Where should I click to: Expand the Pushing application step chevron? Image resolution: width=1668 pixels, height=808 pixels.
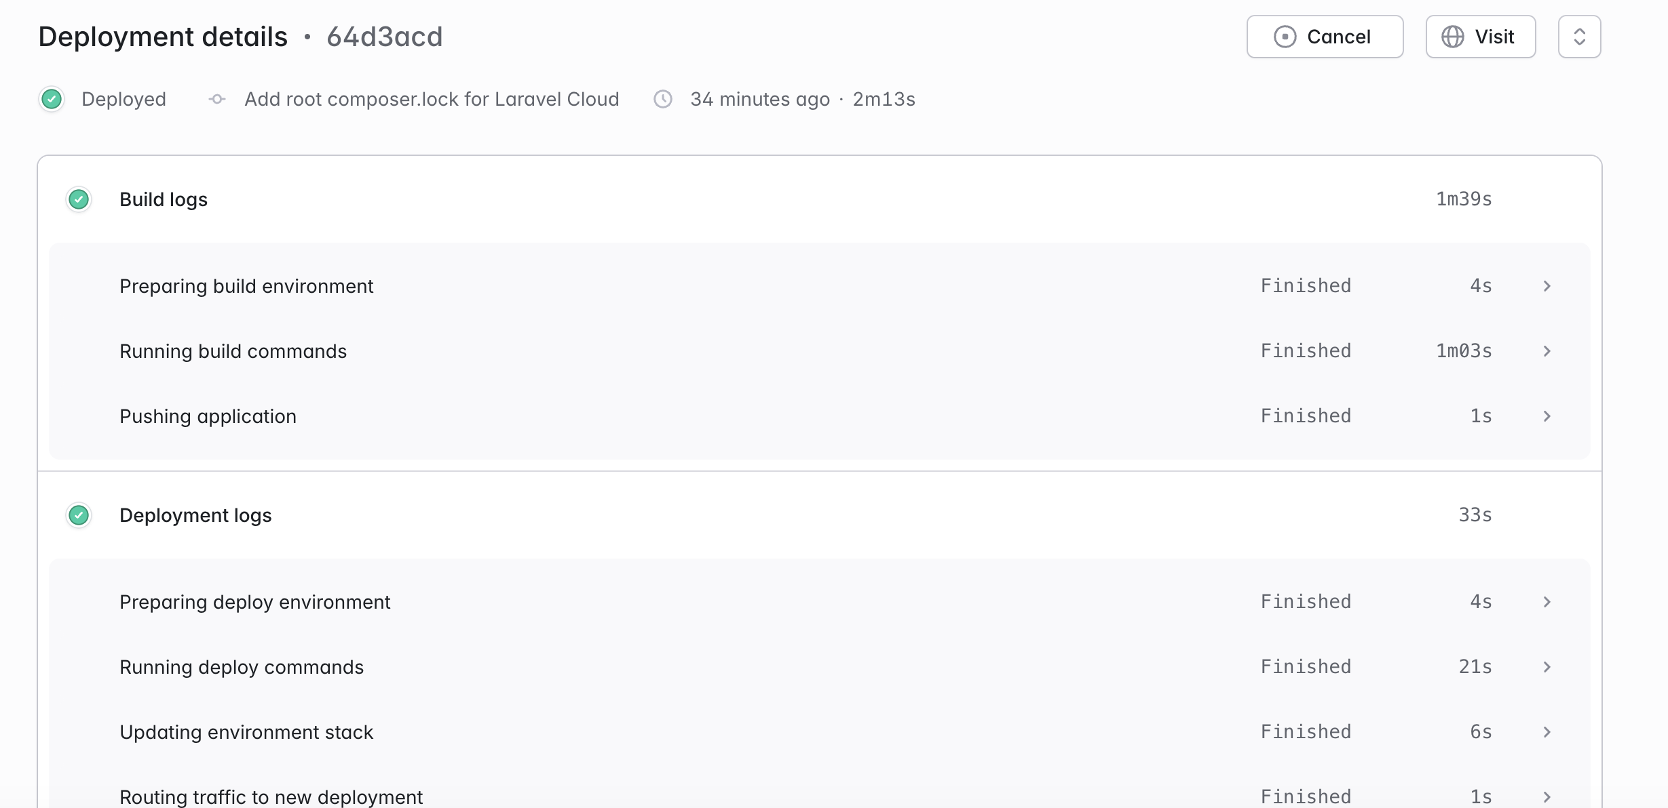coord(1547,416)
